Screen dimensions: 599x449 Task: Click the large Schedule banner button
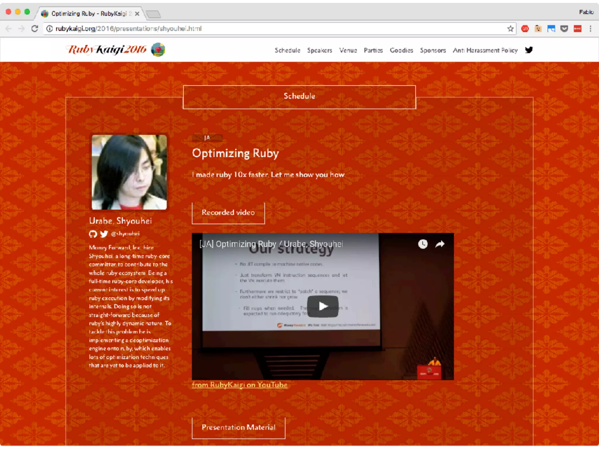point(299,96)
